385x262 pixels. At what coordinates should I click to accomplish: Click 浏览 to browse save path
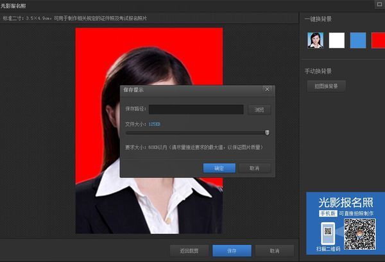click(x=259, y=110)
